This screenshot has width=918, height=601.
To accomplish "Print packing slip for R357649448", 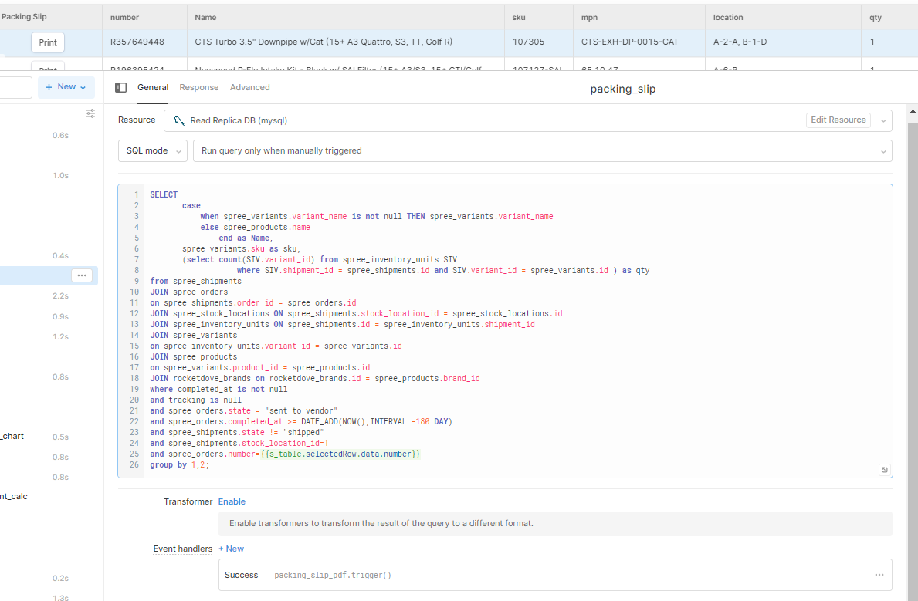I will [48, 42].
